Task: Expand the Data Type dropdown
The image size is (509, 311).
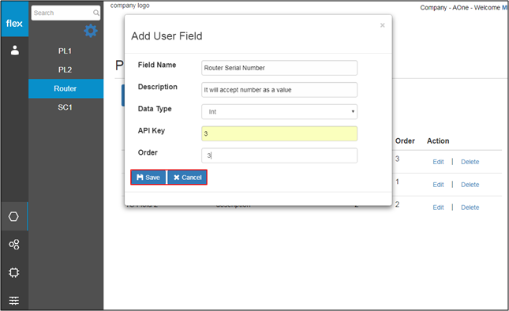Action: 279,111
